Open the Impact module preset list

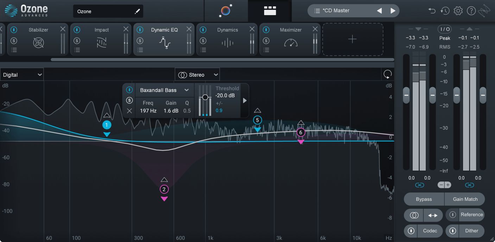tap(77, 50)
